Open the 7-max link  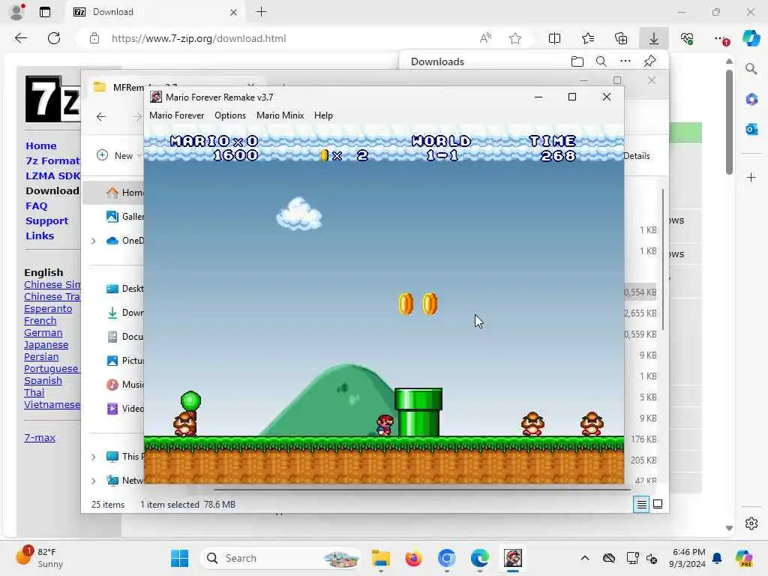pyautogui.click(x=40, y=438)
